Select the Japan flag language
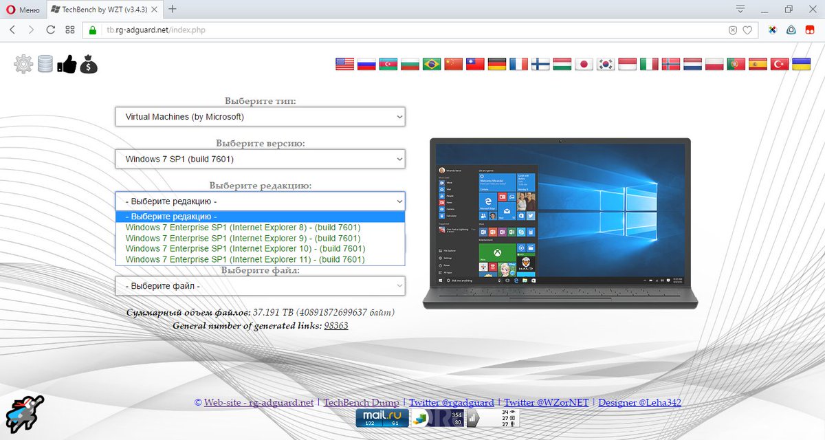The width and height of the screenshot is (825, 440). [x=584, y=64]
